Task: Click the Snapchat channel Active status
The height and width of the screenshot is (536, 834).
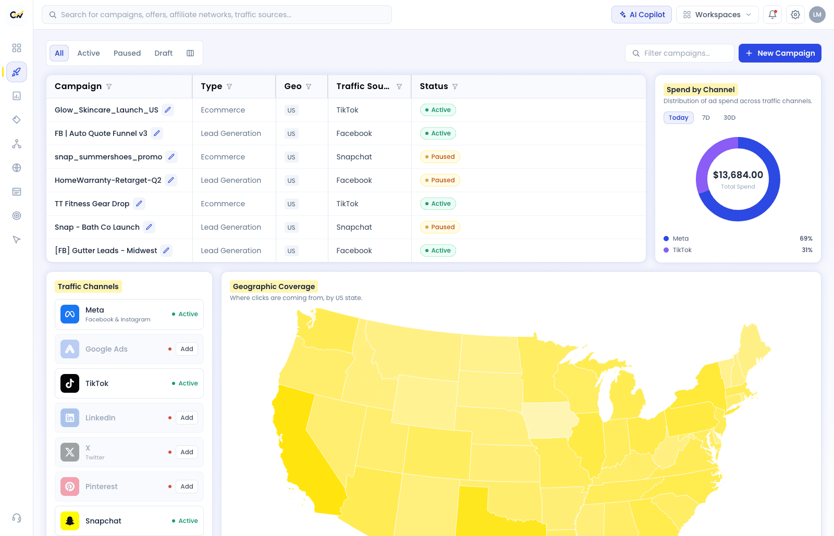Action: 185,521
